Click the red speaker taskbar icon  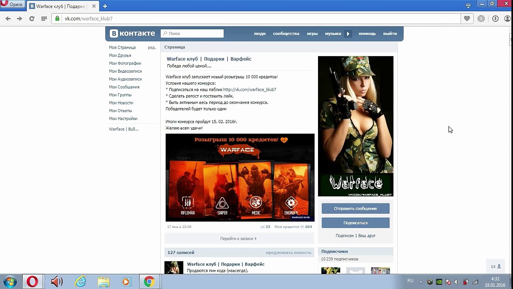pos(57,282)
